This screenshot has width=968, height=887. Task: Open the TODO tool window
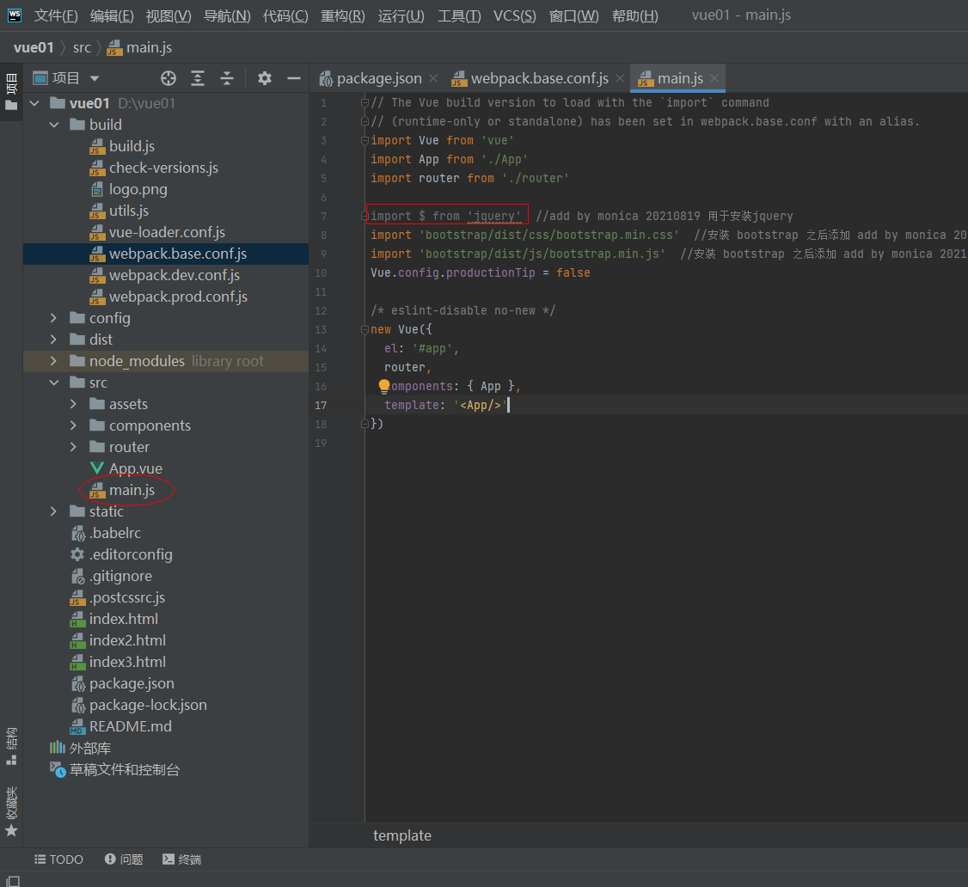(x=58, y=859)
